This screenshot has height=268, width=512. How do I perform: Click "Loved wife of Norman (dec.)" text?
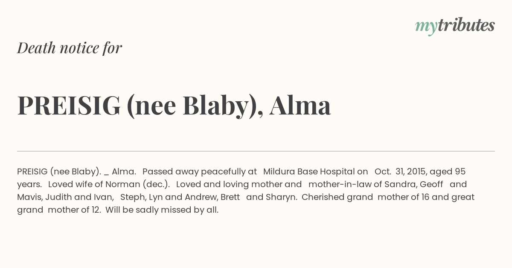pyautogui.click(x=109, y=184)
